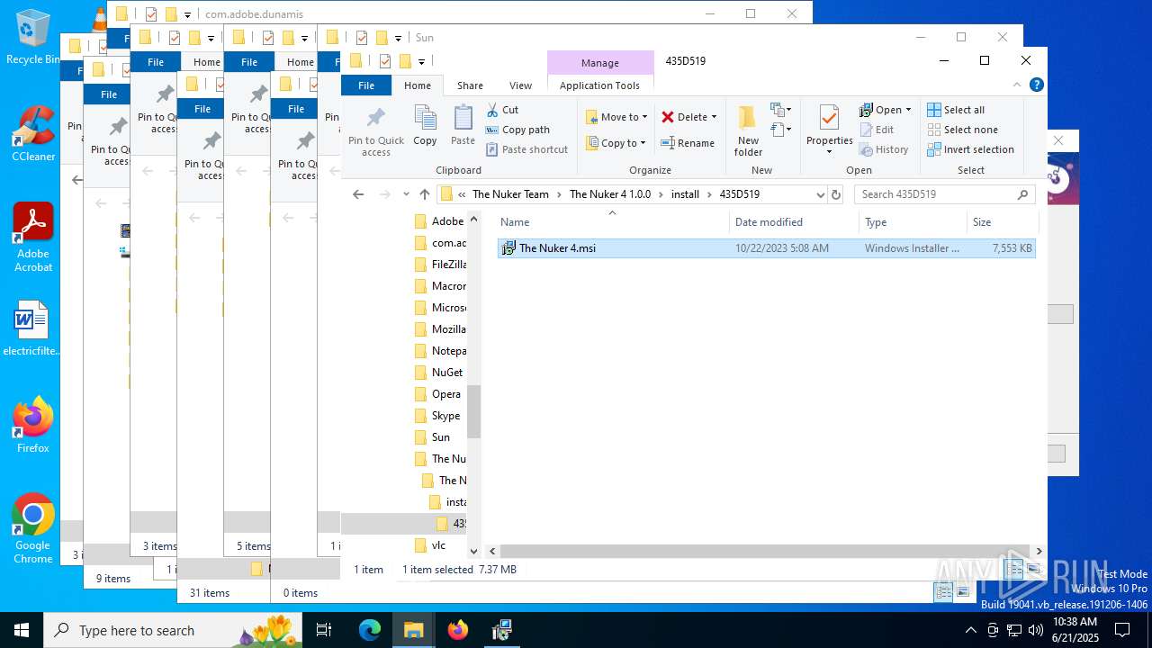
Task: Click History in the Open group
Action: pos(884,149)
